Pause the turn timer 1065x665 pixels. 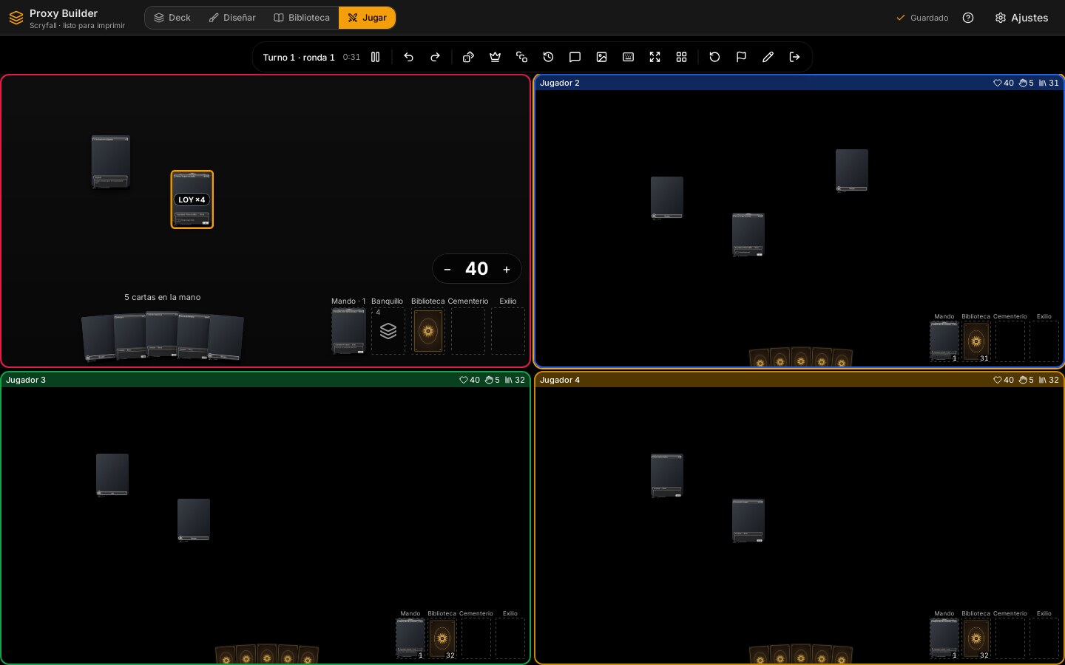(x=375, y=57)
